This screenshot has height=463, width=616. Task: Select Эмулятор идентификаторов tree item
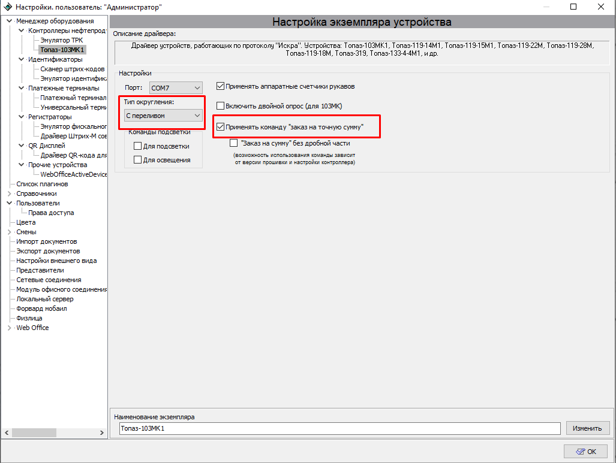(73, 78)
